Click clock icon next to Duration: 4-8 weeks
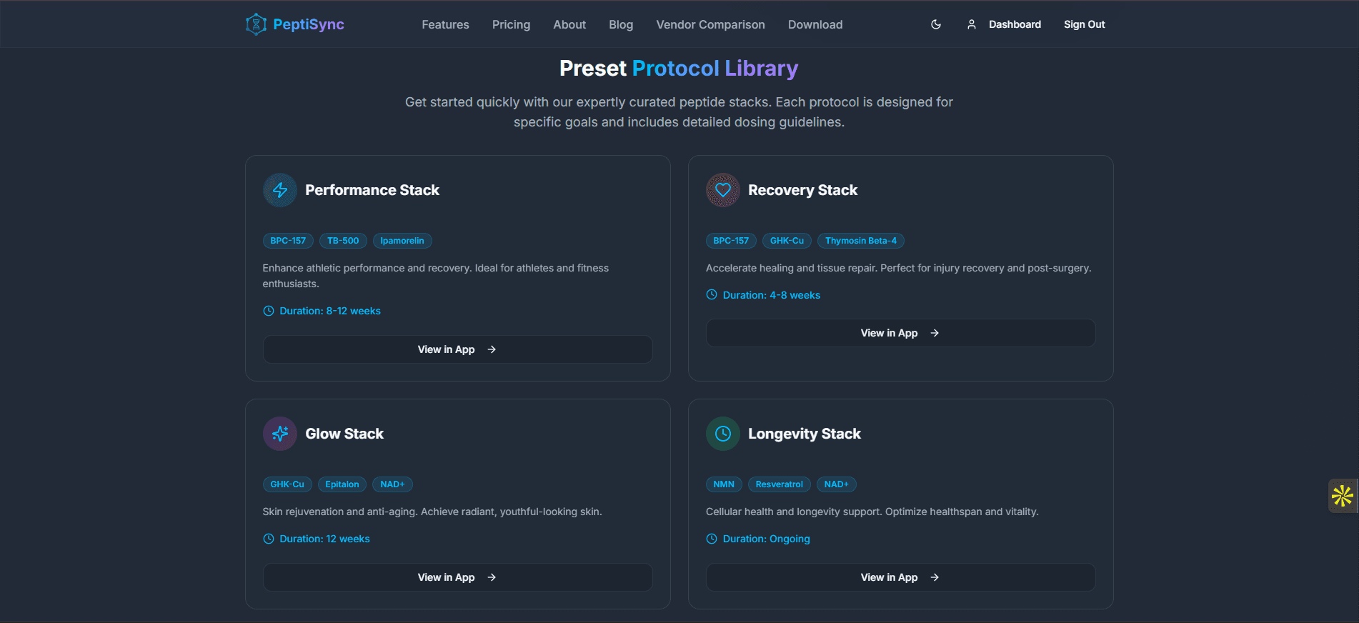Screen dimensions: 1359x623 point(712,294)
